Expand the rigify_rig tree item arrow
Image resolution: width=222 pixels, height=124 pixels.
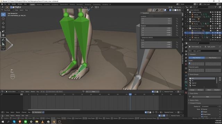[x=190, y=38]
